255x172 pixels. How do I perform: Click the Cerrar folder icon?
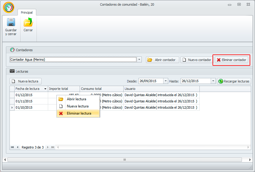tap(28, 23)
